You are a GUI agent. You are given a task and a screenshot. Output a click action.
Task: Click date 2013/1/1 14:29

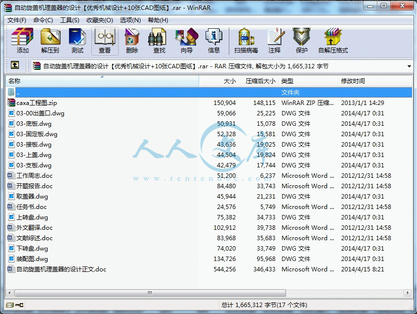pos(362,103)
